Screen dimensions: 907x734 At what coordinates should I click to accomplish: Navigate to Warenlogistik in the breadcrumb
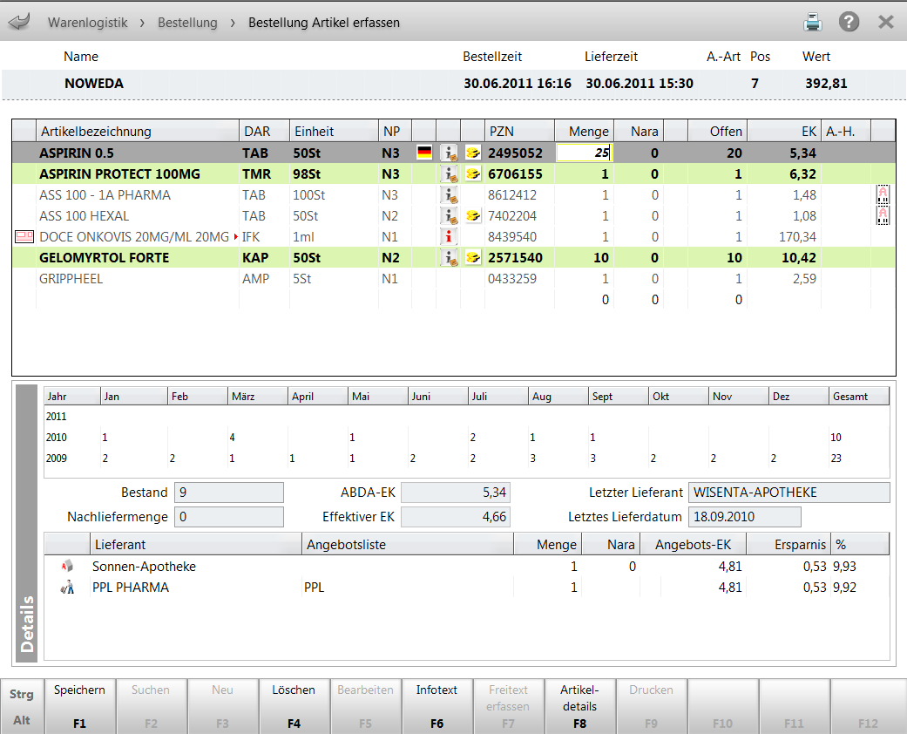click(x=87, y=23)
